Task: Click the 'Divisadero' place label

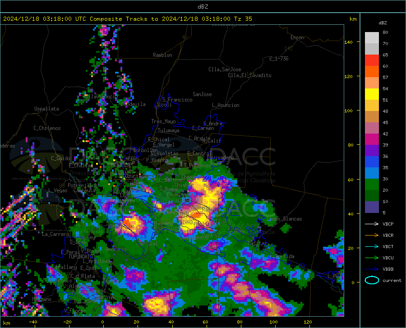Action: pyautogui.click(x=220, y=157)
